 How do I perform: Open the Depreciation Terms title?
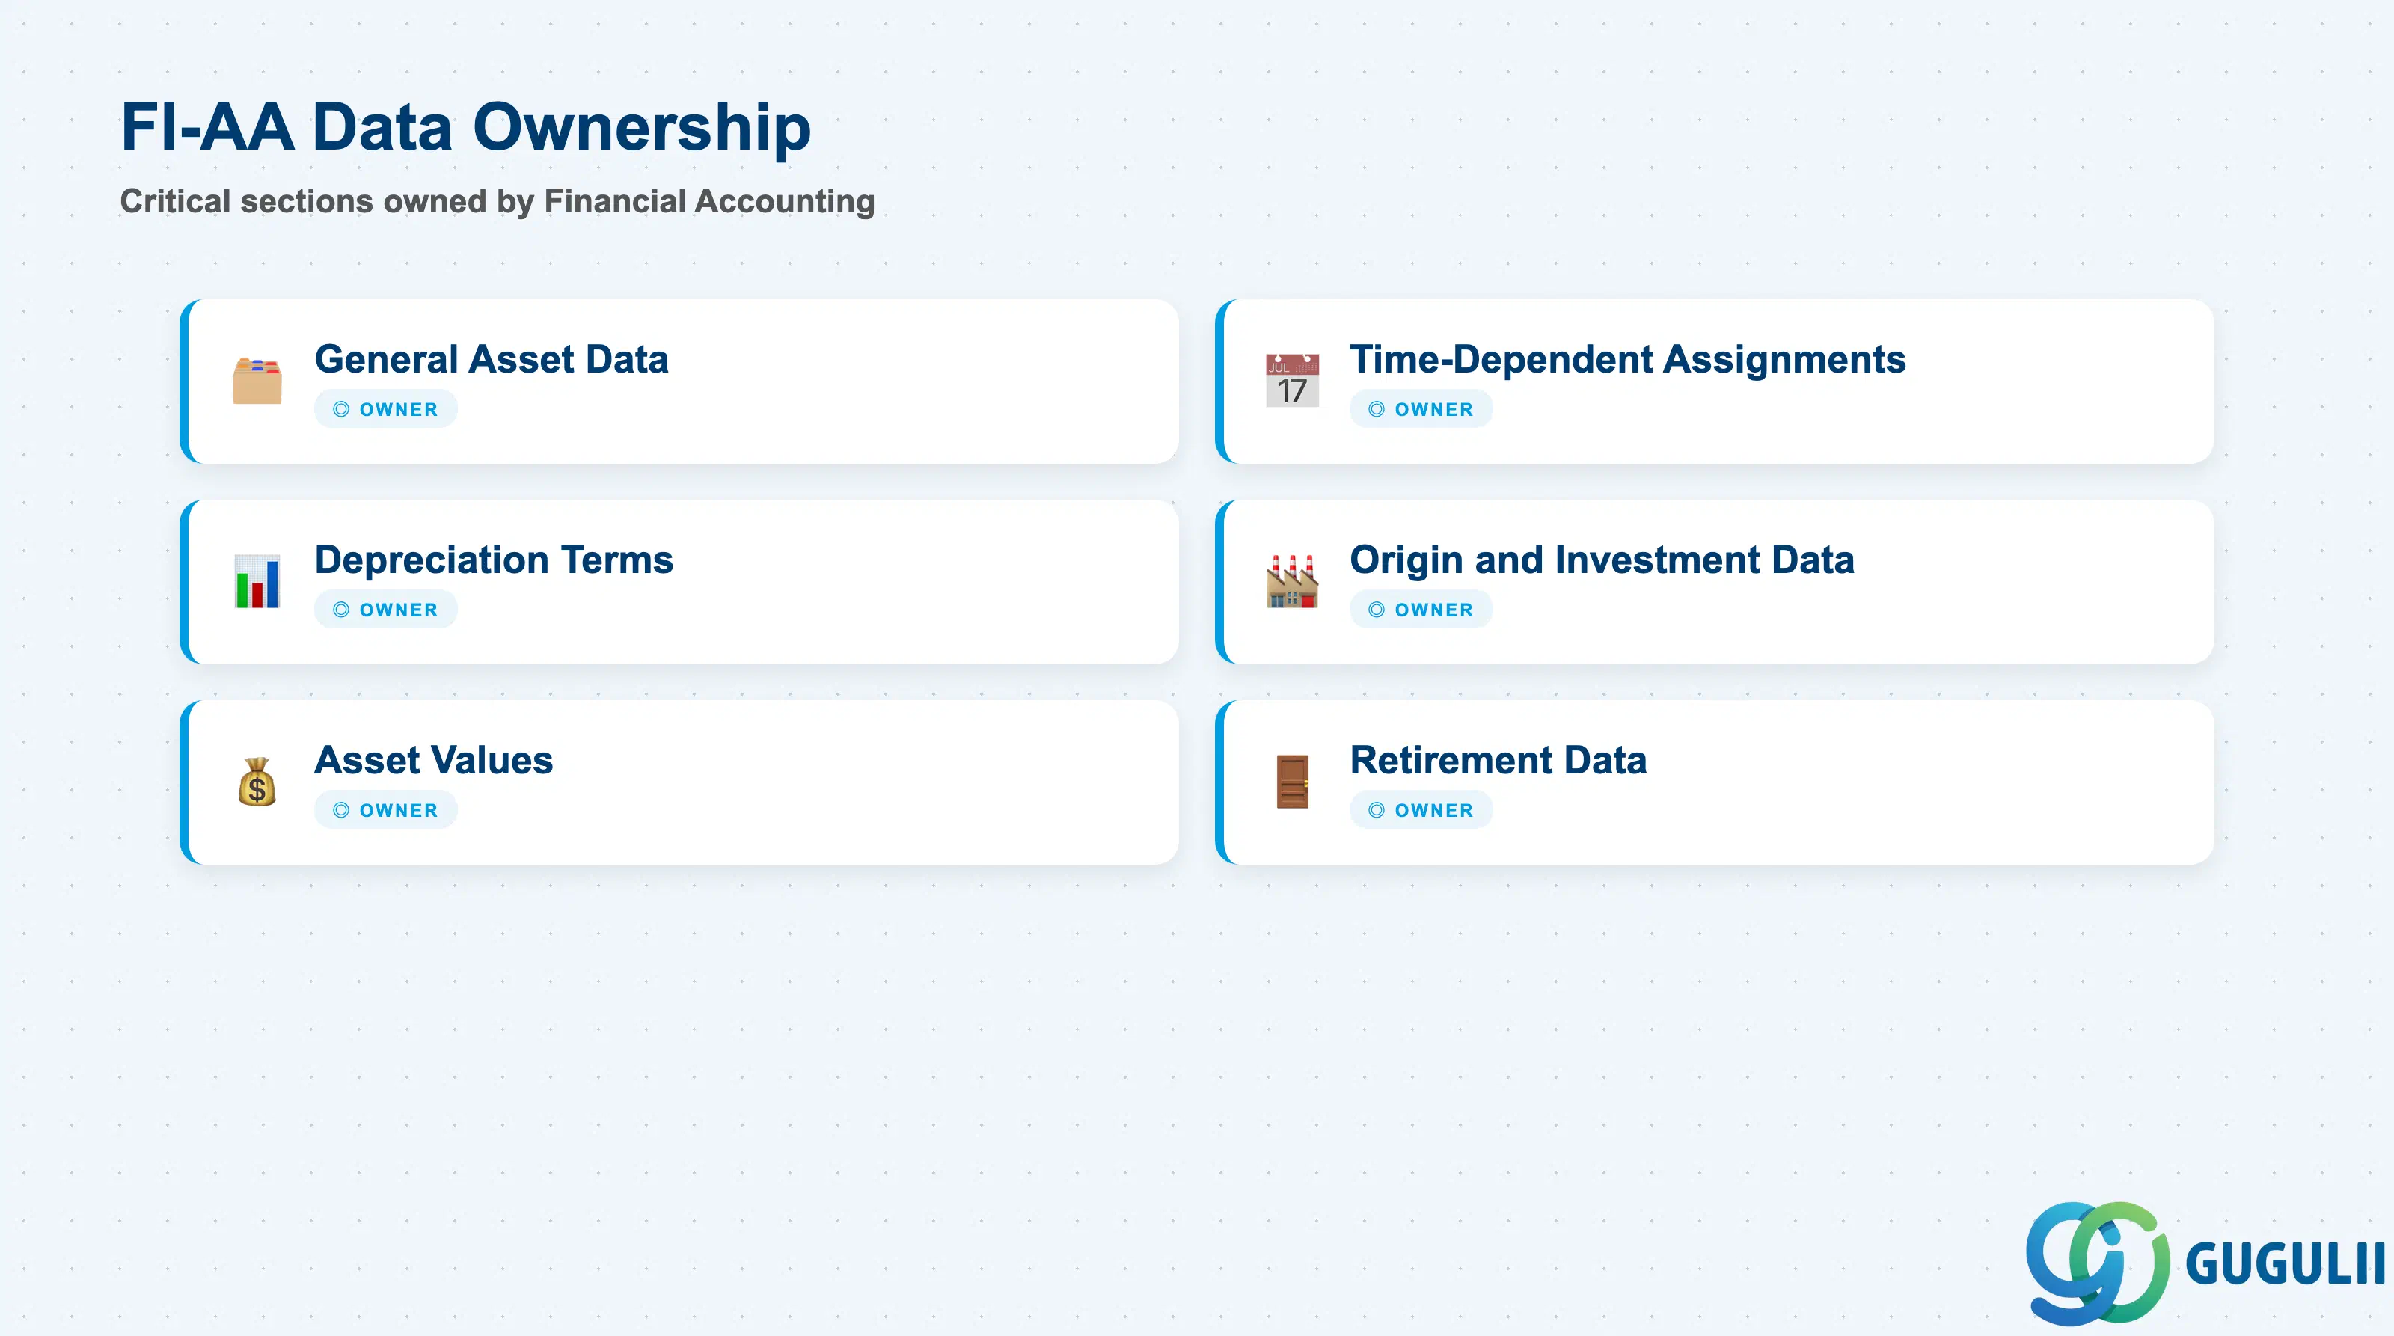[494, 560]
